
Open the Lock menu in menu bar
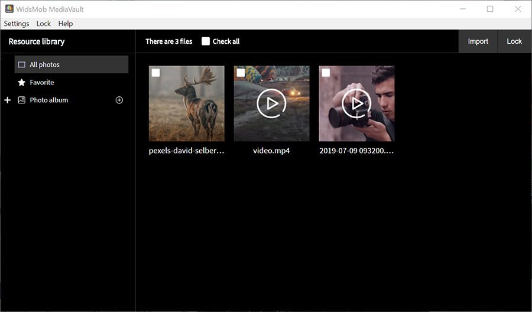(43, 24)
